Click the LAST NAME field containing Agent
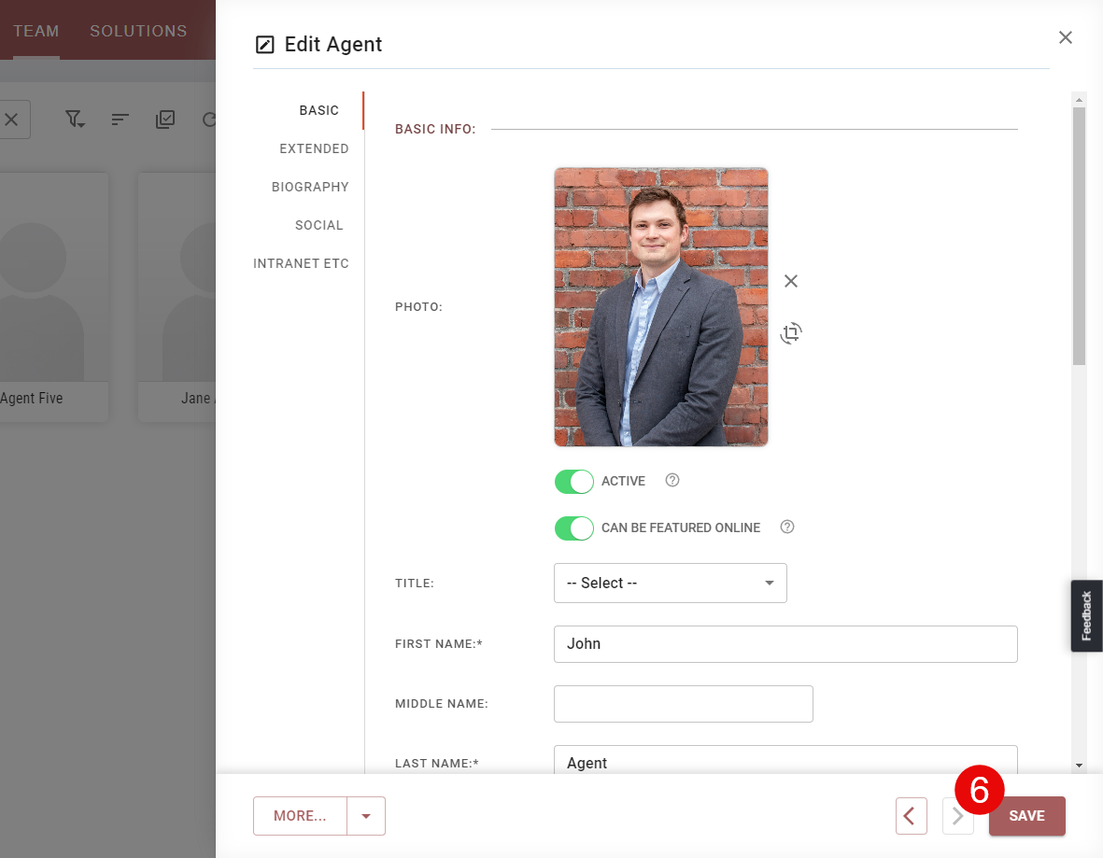The height and width of the screenshot is (858, 1103). tap(785, 760)
